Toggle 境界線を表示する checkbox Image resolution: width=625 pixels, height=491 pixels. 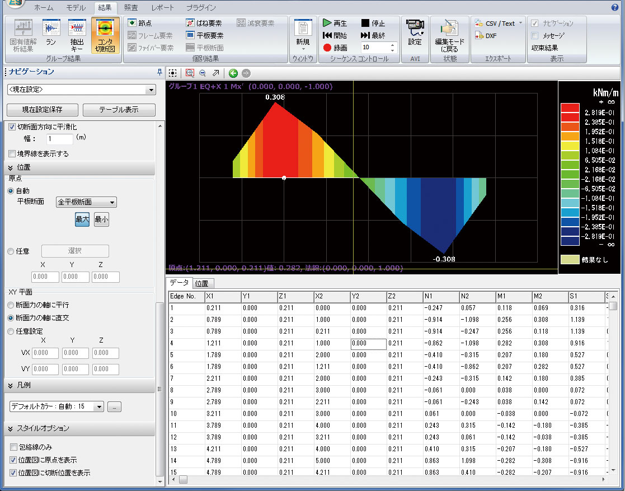click(12, 154)
